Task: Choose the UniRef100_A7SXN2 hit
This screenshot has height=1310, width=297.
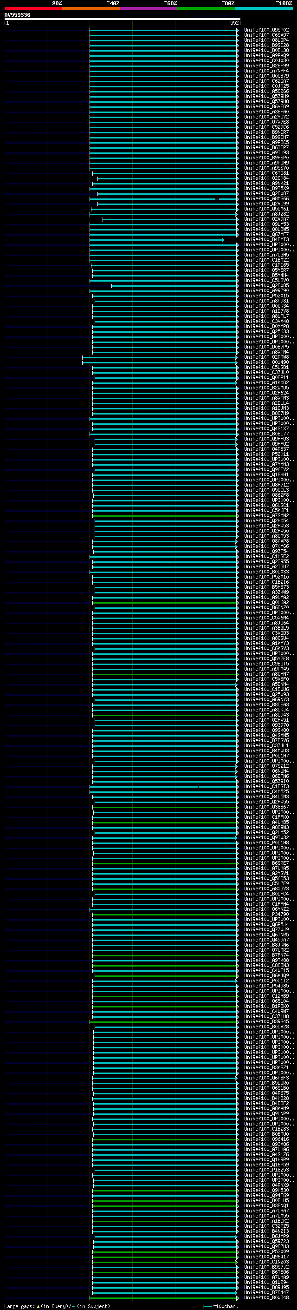Action: tap(266, 516)
